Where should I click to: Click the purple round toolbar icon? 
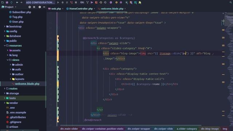[x=121, y=3]
